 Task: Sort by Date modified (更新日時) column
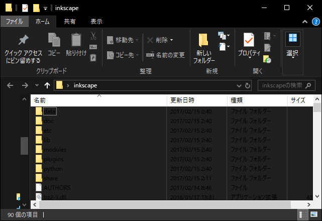click(197, 100)
